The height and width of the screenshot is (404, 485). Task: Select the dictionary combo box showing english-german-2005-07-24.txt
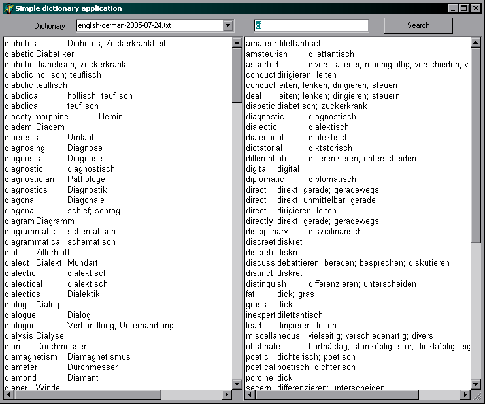pyautogui.click(x=155, y=25)
